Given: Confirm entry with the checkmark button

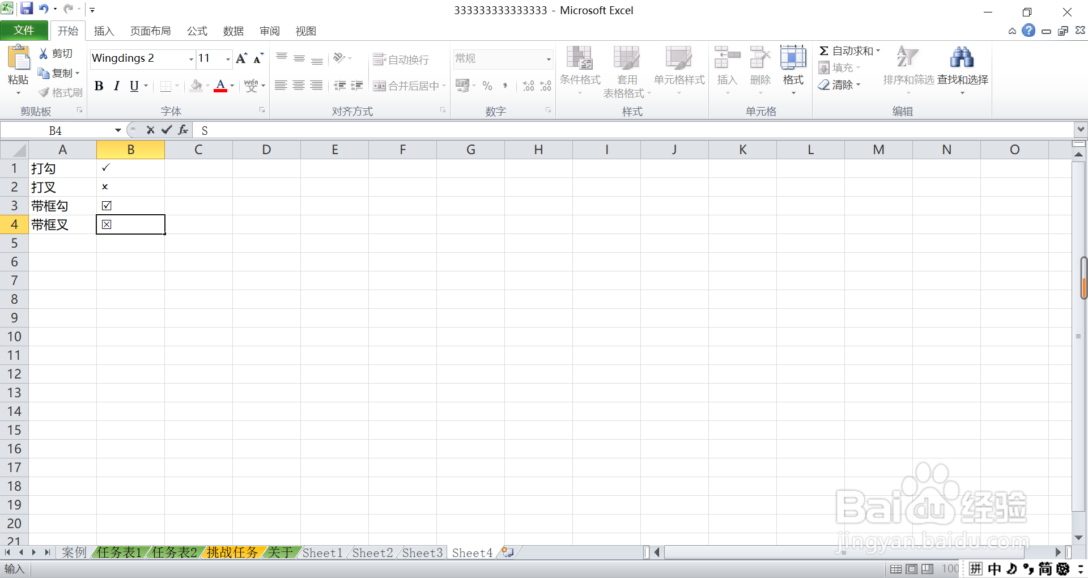Looking at the screenshot, I should (x=167, y=130).
